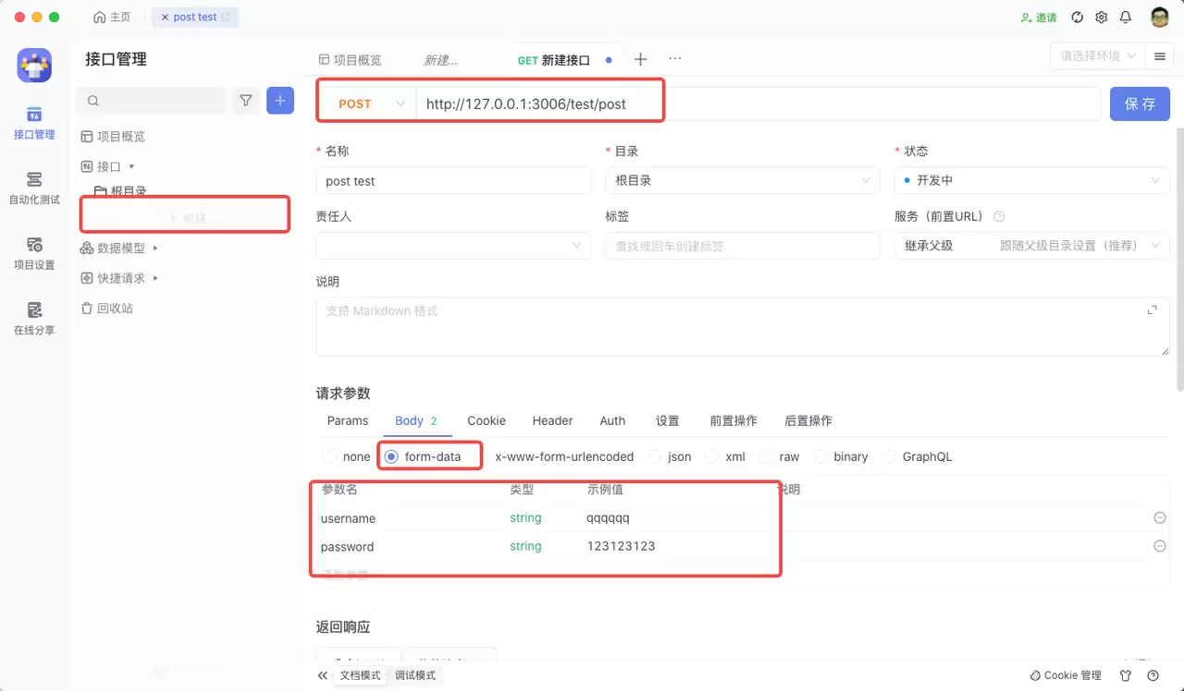Remove the username parameter row
Image resolution: width=1184 pixels, height=691 pixels.
tap(1159, 518)
